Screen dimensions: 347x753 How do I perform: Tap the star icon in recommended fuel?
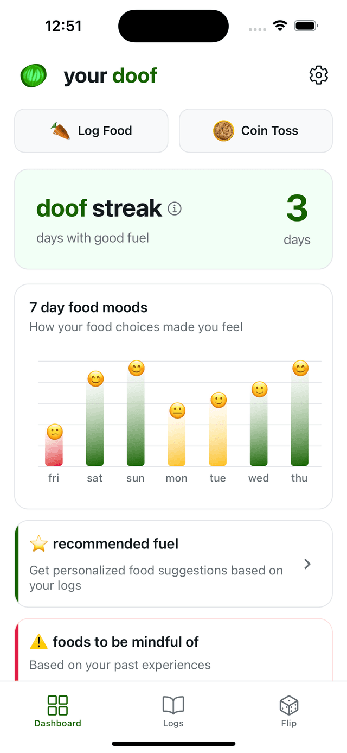point(38,543)
